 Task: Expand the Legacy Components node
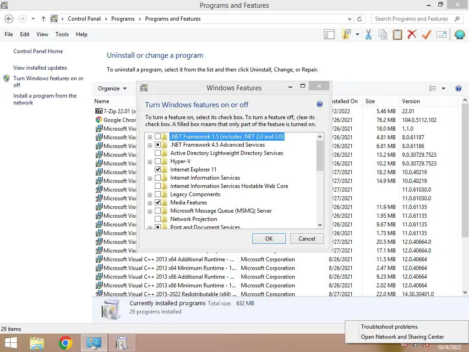150,195
